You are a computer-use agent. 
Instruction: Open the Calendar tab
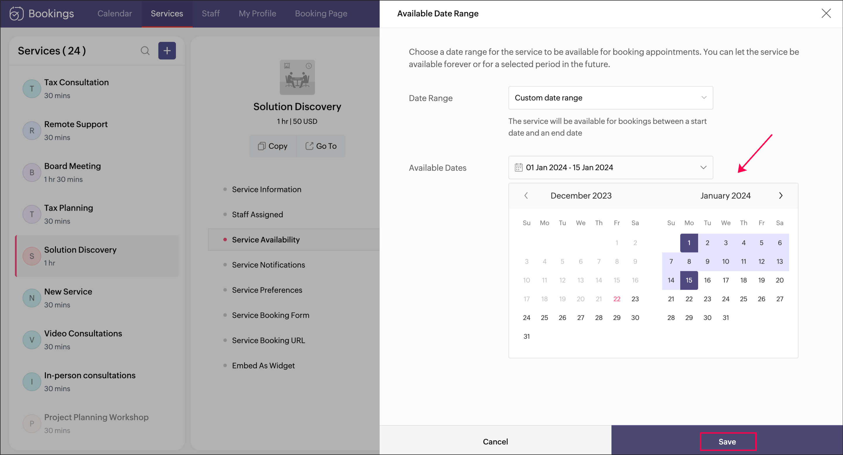coord(114,13)
